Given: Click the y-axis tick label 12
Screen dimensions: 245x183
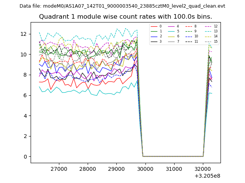Looking at the screenshot, I should [x=23, y=34].
